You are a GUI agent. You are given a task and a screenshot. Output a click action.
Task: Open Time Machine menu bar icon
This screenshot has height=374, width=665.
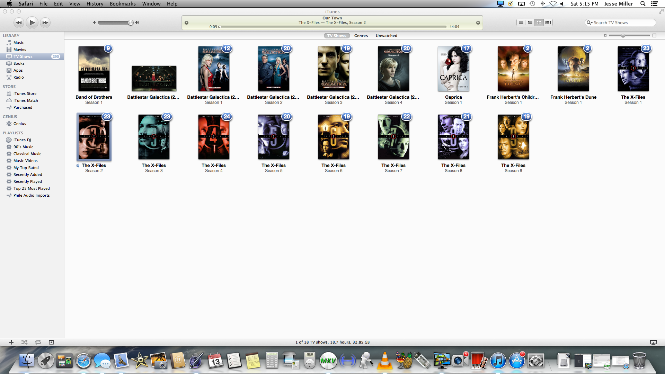(532, 4)
